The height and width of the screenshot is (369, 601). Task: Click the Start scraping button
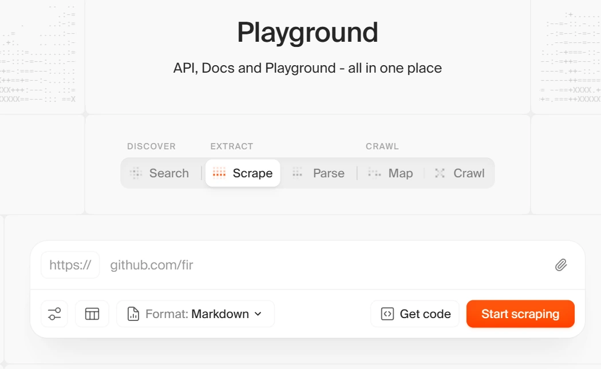[520, 314]
